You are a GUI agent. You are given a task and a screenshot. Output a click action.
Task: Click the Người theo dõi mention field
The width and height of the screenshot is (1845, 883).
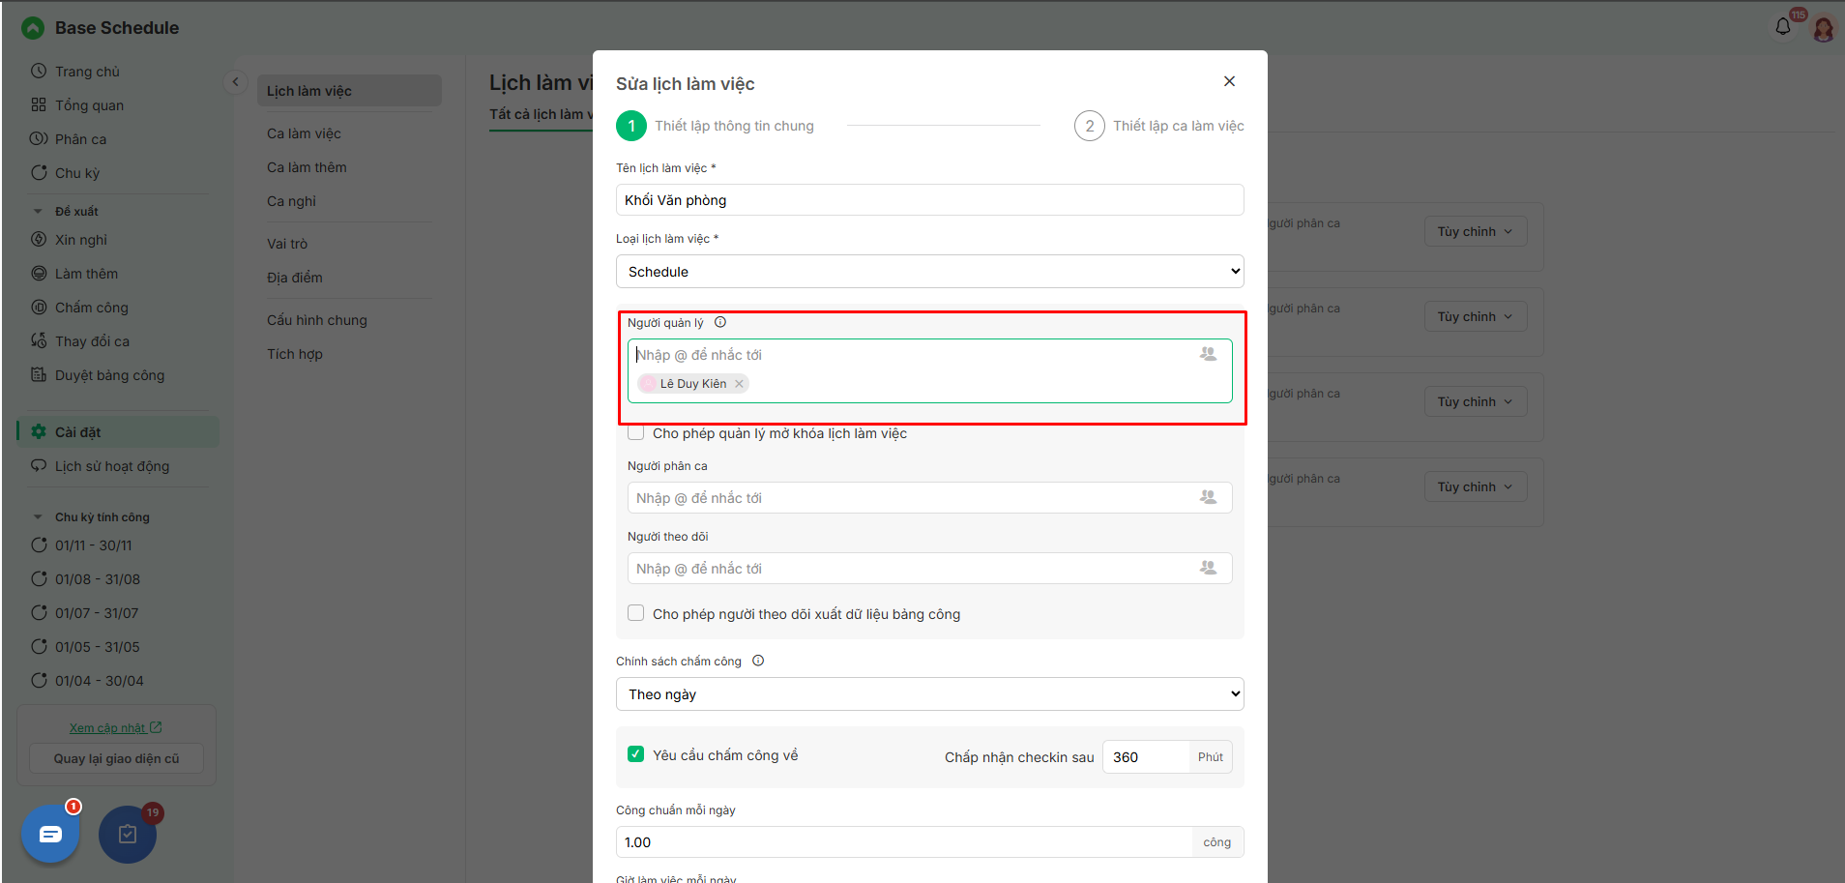pos(930,568)
